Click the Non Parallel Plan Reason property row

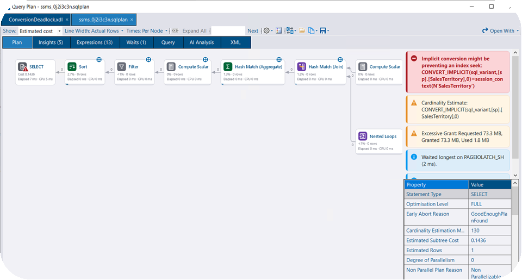(x=458, y=273)
